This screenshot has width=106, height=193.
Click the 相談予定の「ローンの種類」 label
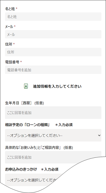(27, 125)
